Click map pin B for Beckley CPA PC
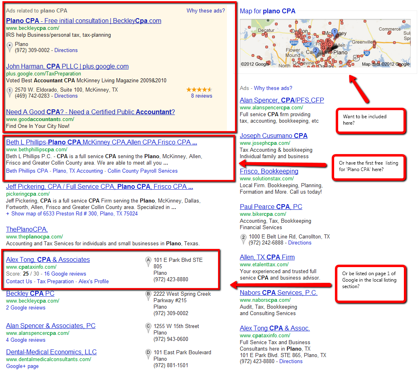Screen dimensions: 420x372 (148, 296)
